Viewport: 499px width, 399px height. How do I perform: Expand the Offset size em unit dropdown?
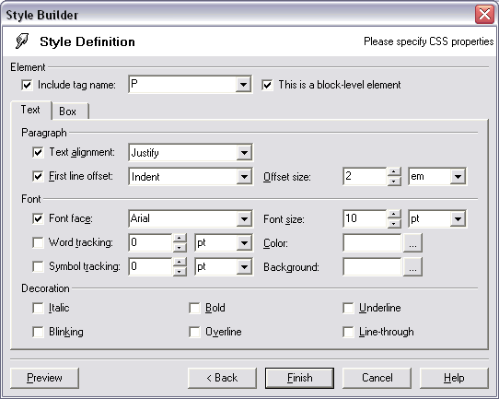(x=458, y=176)
